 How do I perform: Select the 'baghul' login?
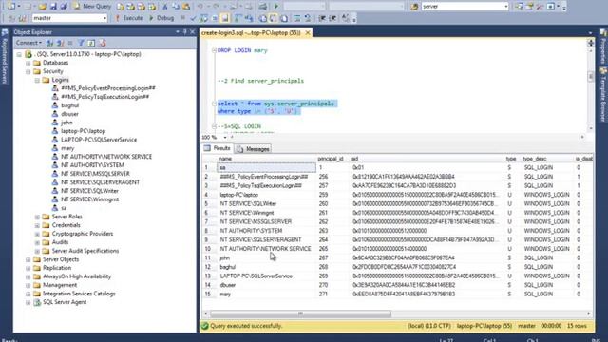tap(69, 105)
